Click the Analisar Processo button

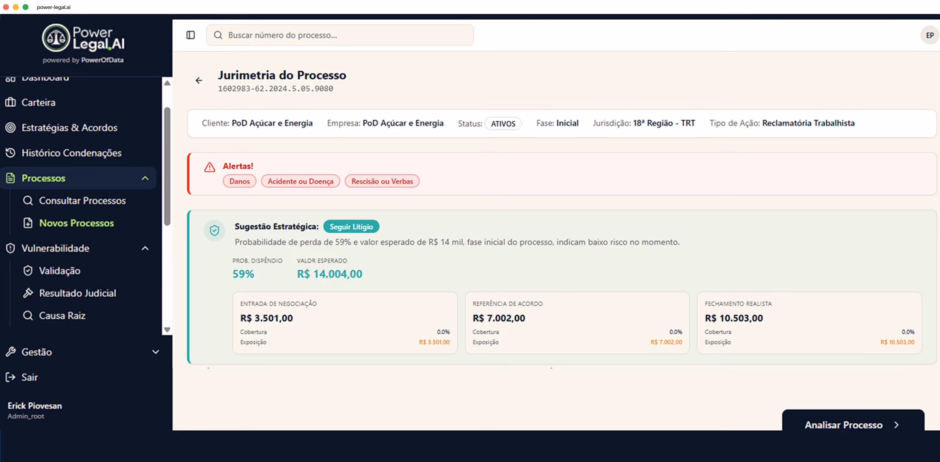pos(853,424)
